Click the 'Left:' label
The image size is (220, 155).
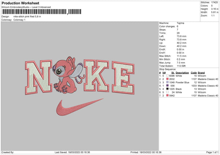[161, 36]
